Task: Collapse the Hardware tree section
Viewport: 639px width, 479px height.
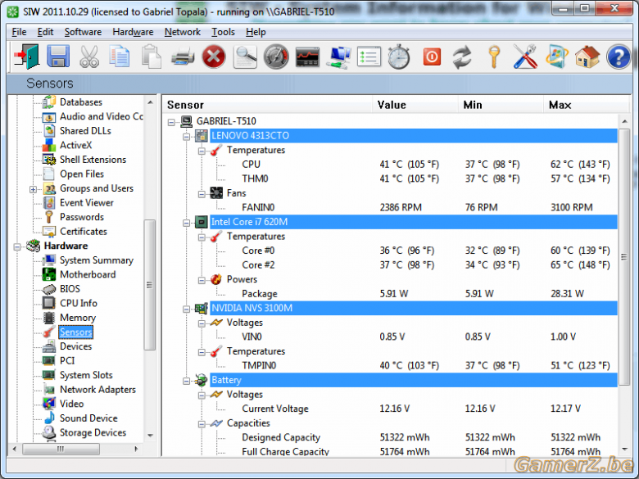Action: (17, 246)
